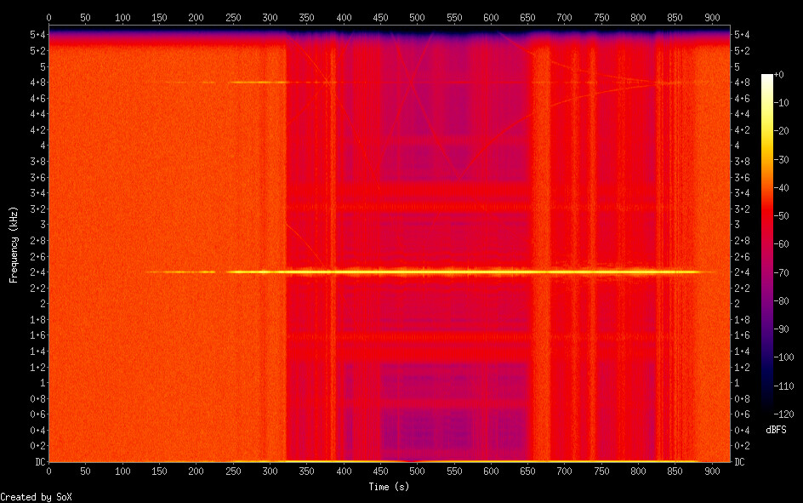Viewport: 803px width, 503px height.
Task: Select the 4.8 label on the right frequency axis
Action: tap(743, 83)
